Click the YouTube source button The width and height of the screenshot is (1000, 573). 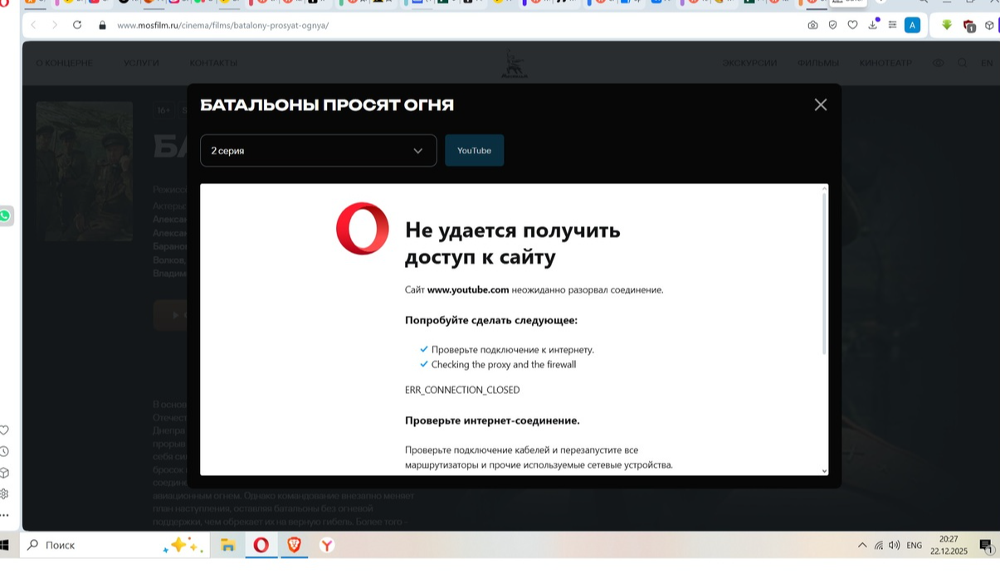[474, 151]
